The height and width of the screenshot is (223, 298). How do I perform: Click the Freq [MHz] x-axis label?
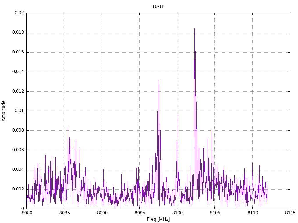pos(158,219)
